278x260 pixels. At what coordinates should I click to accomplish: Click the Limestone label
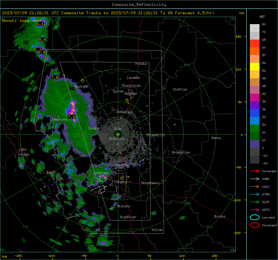(x=58, y=119)
